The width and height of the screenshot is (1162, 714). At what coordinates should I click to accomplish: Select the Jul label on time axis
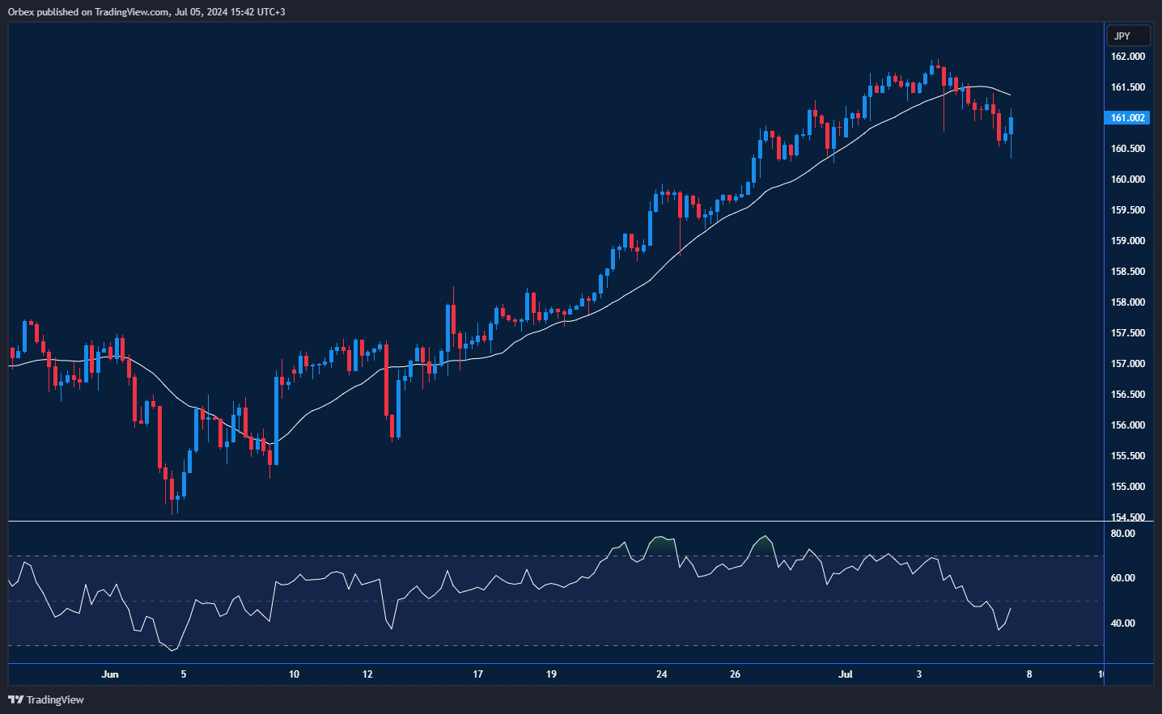tap(846, 674)
